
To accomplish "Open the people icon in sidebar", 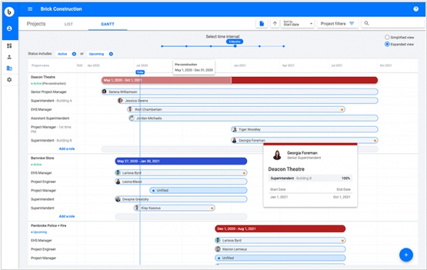I will pos(9,57).
